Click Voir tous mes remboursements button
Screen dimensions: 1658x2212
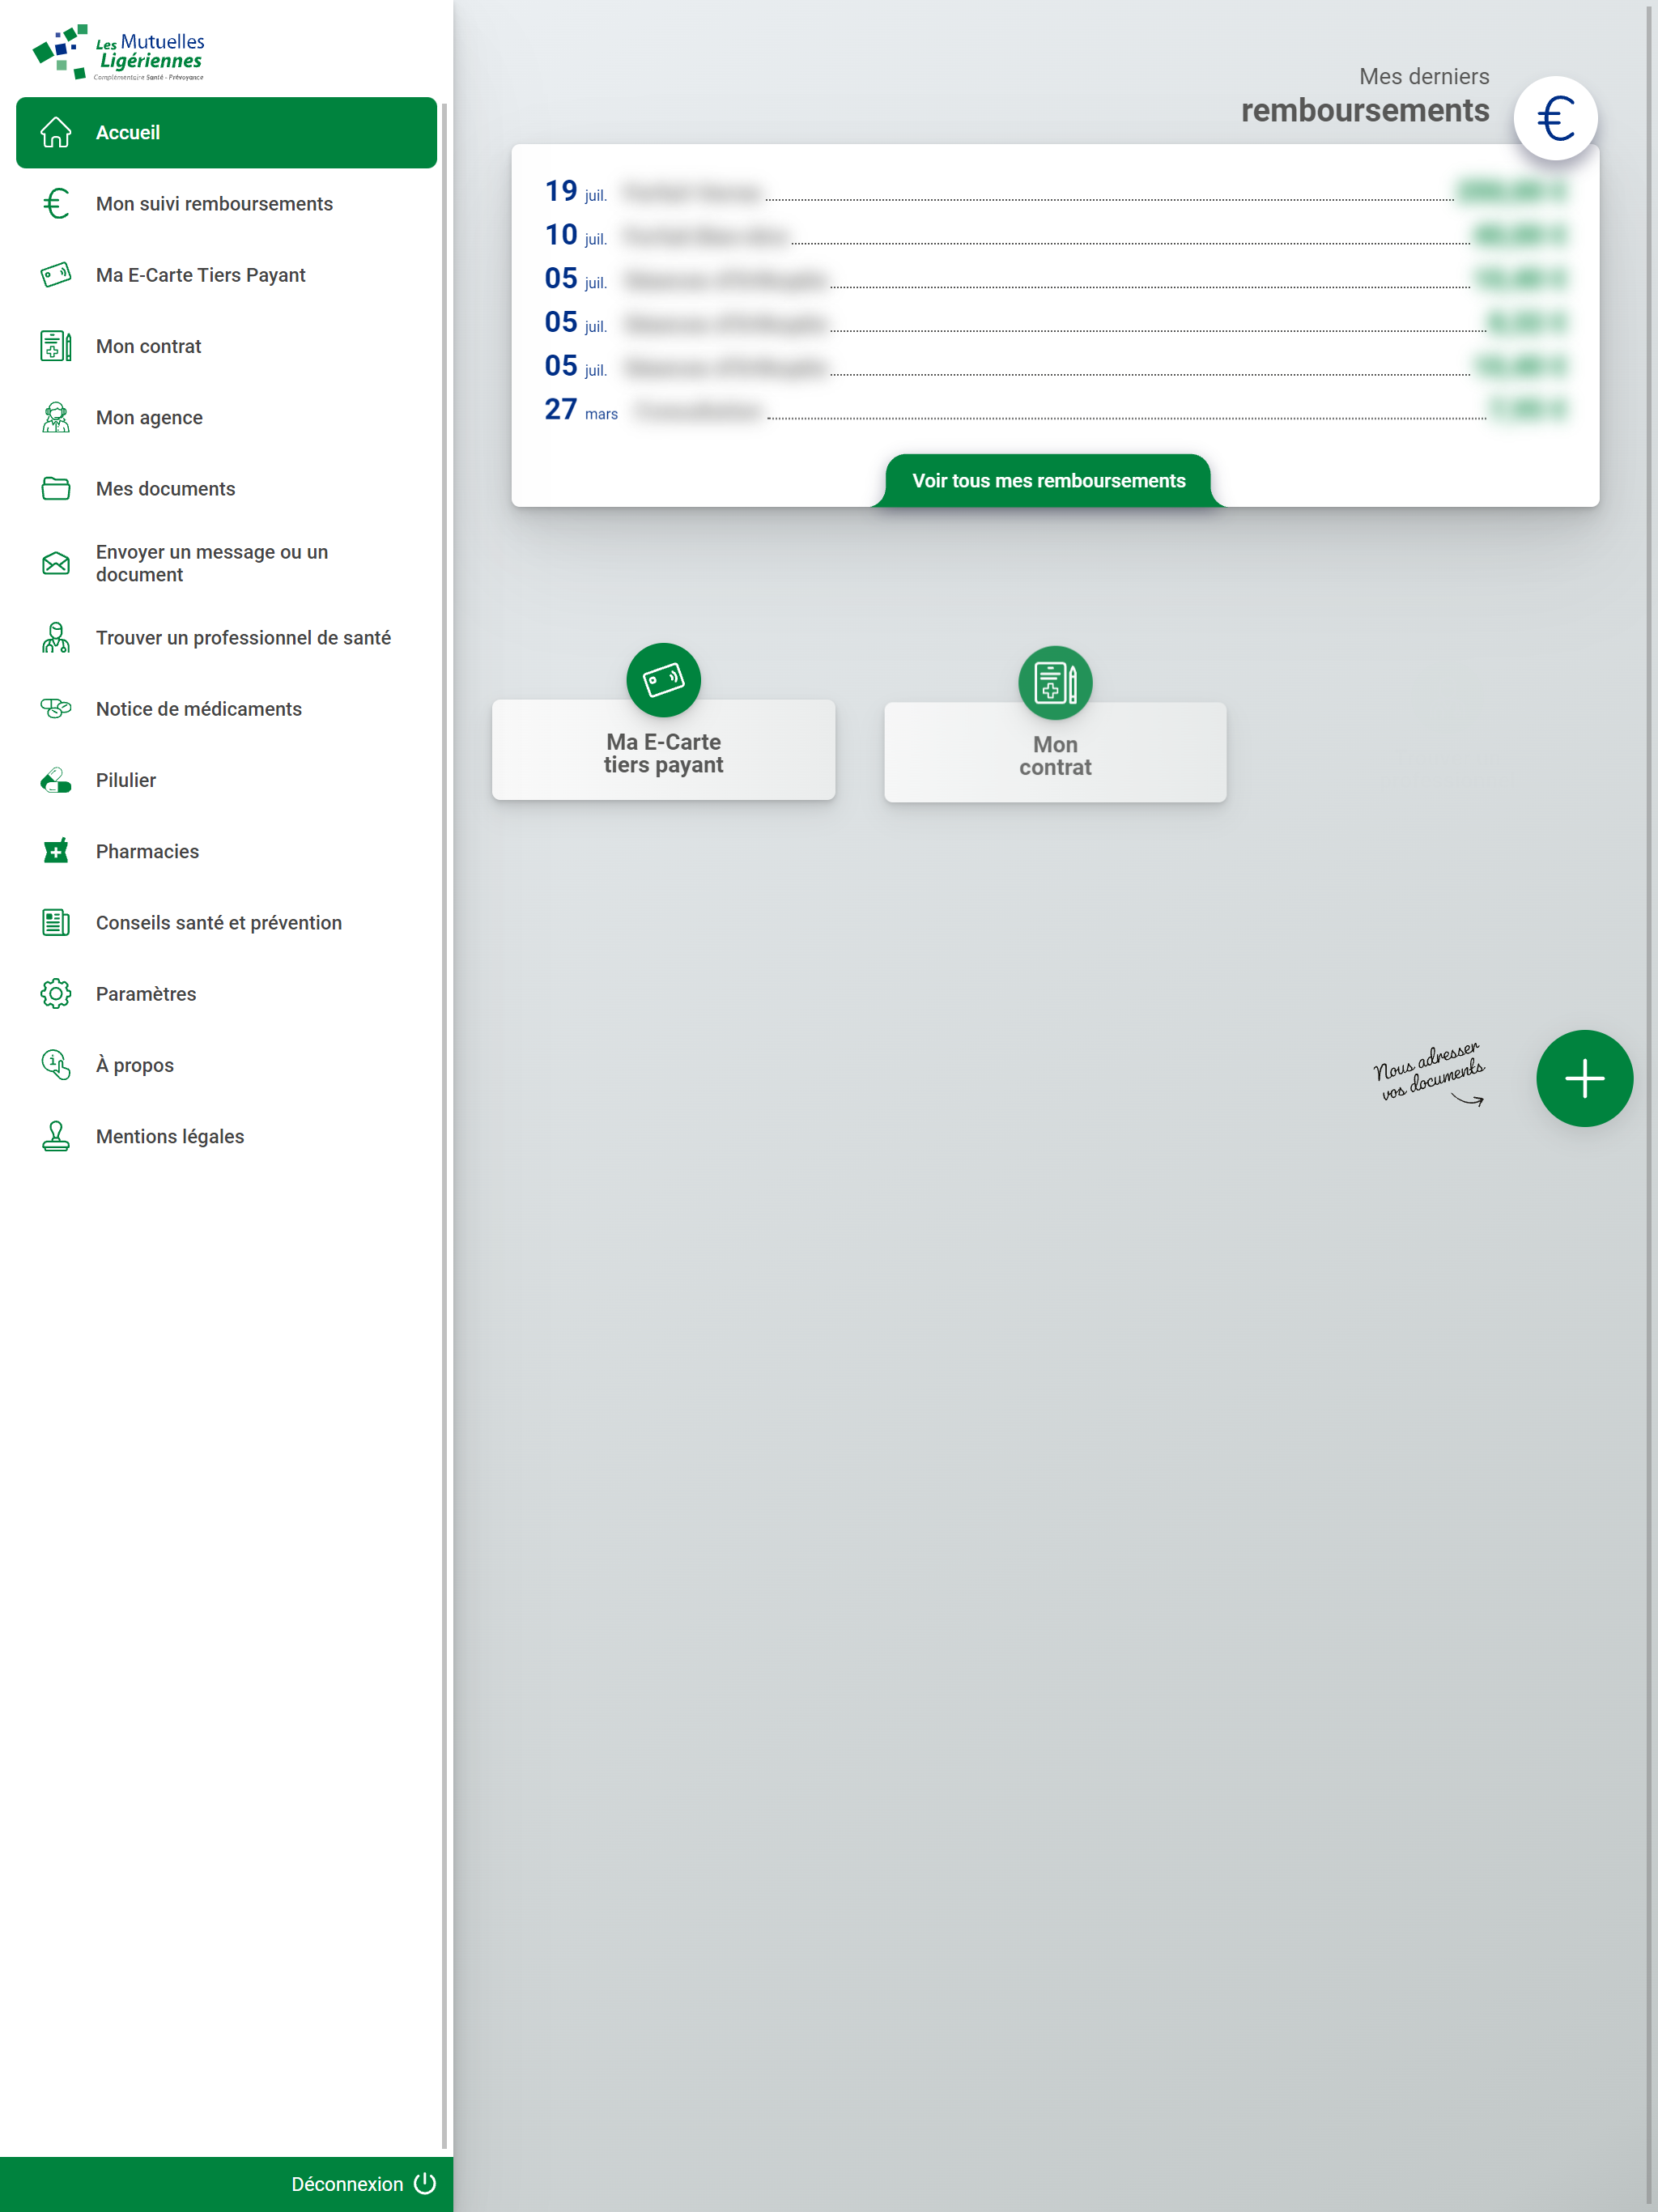coord(1048,481)
